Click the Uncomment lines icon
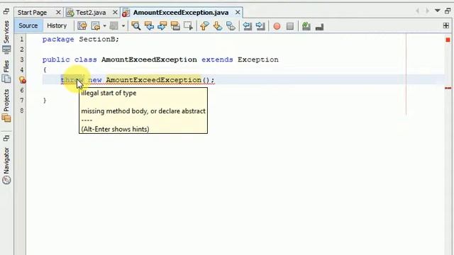Screen dimensions: 454x255 [x=319, y=27]
